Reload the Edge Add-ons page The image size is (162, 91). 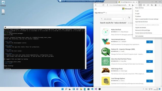pyautogui.click(x=103, y=5)
